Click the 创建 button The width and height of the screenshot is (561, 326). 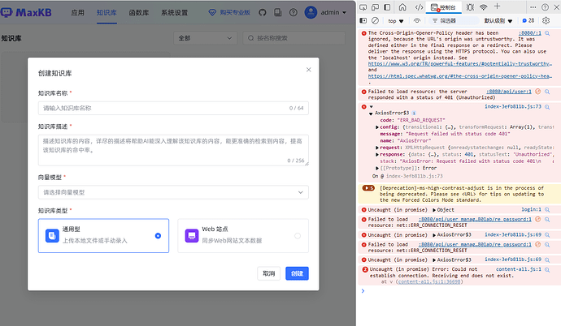pos(297,273)
